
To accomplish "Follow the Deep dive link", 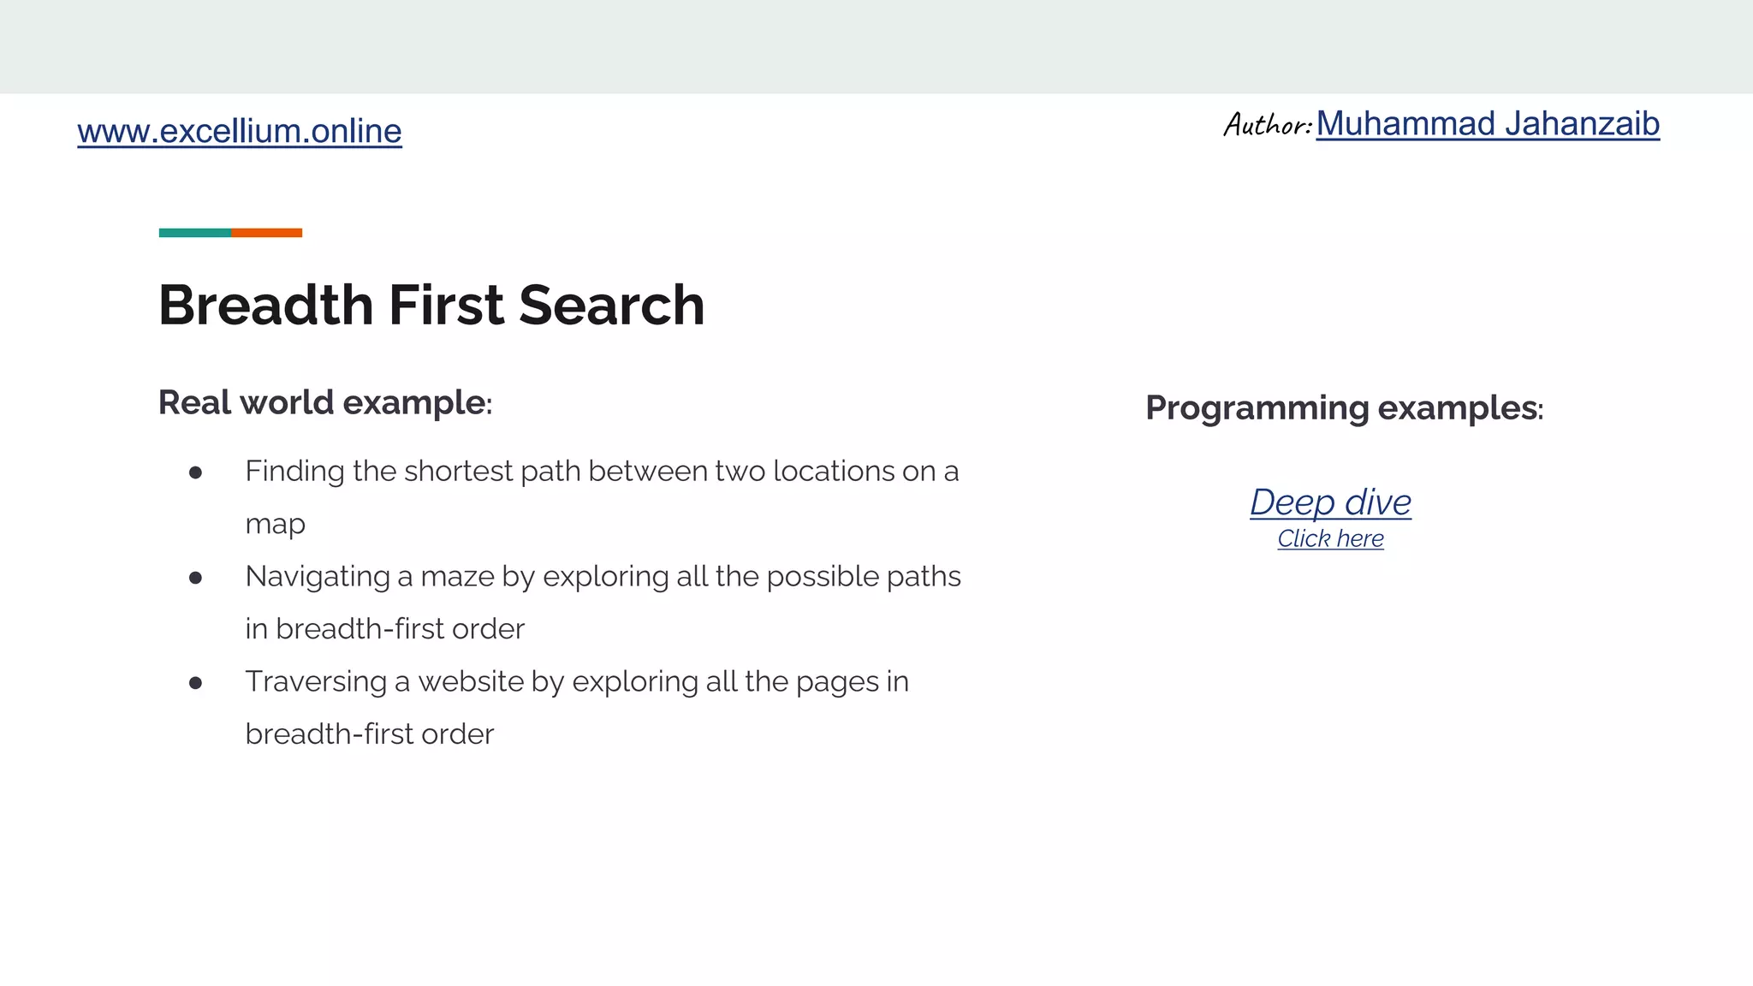I will (1330, 502).
